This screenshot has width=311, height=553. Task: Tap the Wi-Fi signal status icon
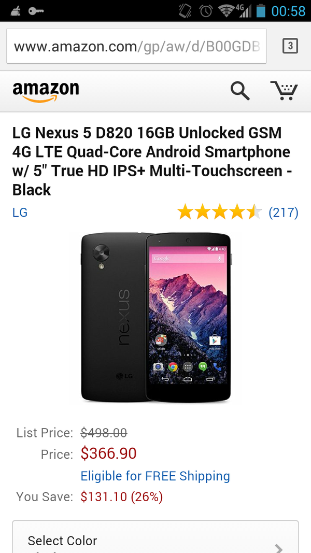227,11
